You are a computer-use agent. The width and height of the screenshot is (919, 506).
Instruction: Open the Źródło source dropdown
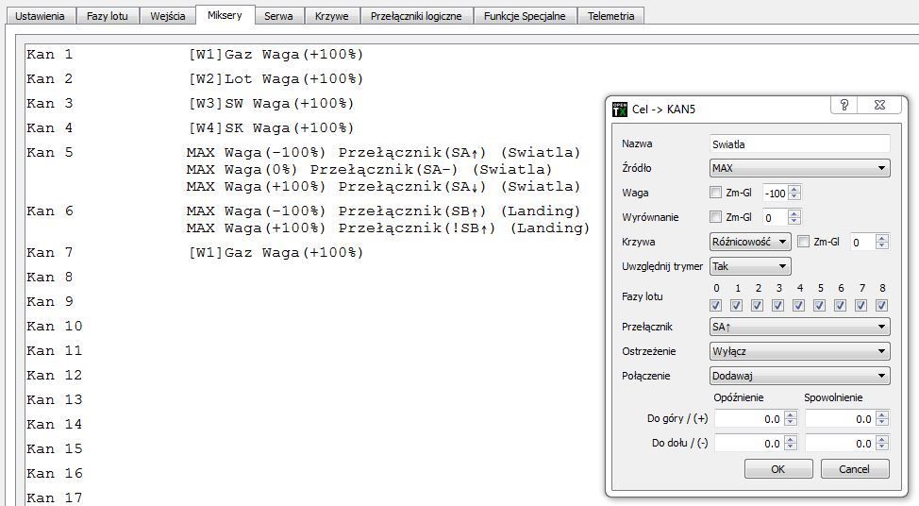[x=799, y=168]
